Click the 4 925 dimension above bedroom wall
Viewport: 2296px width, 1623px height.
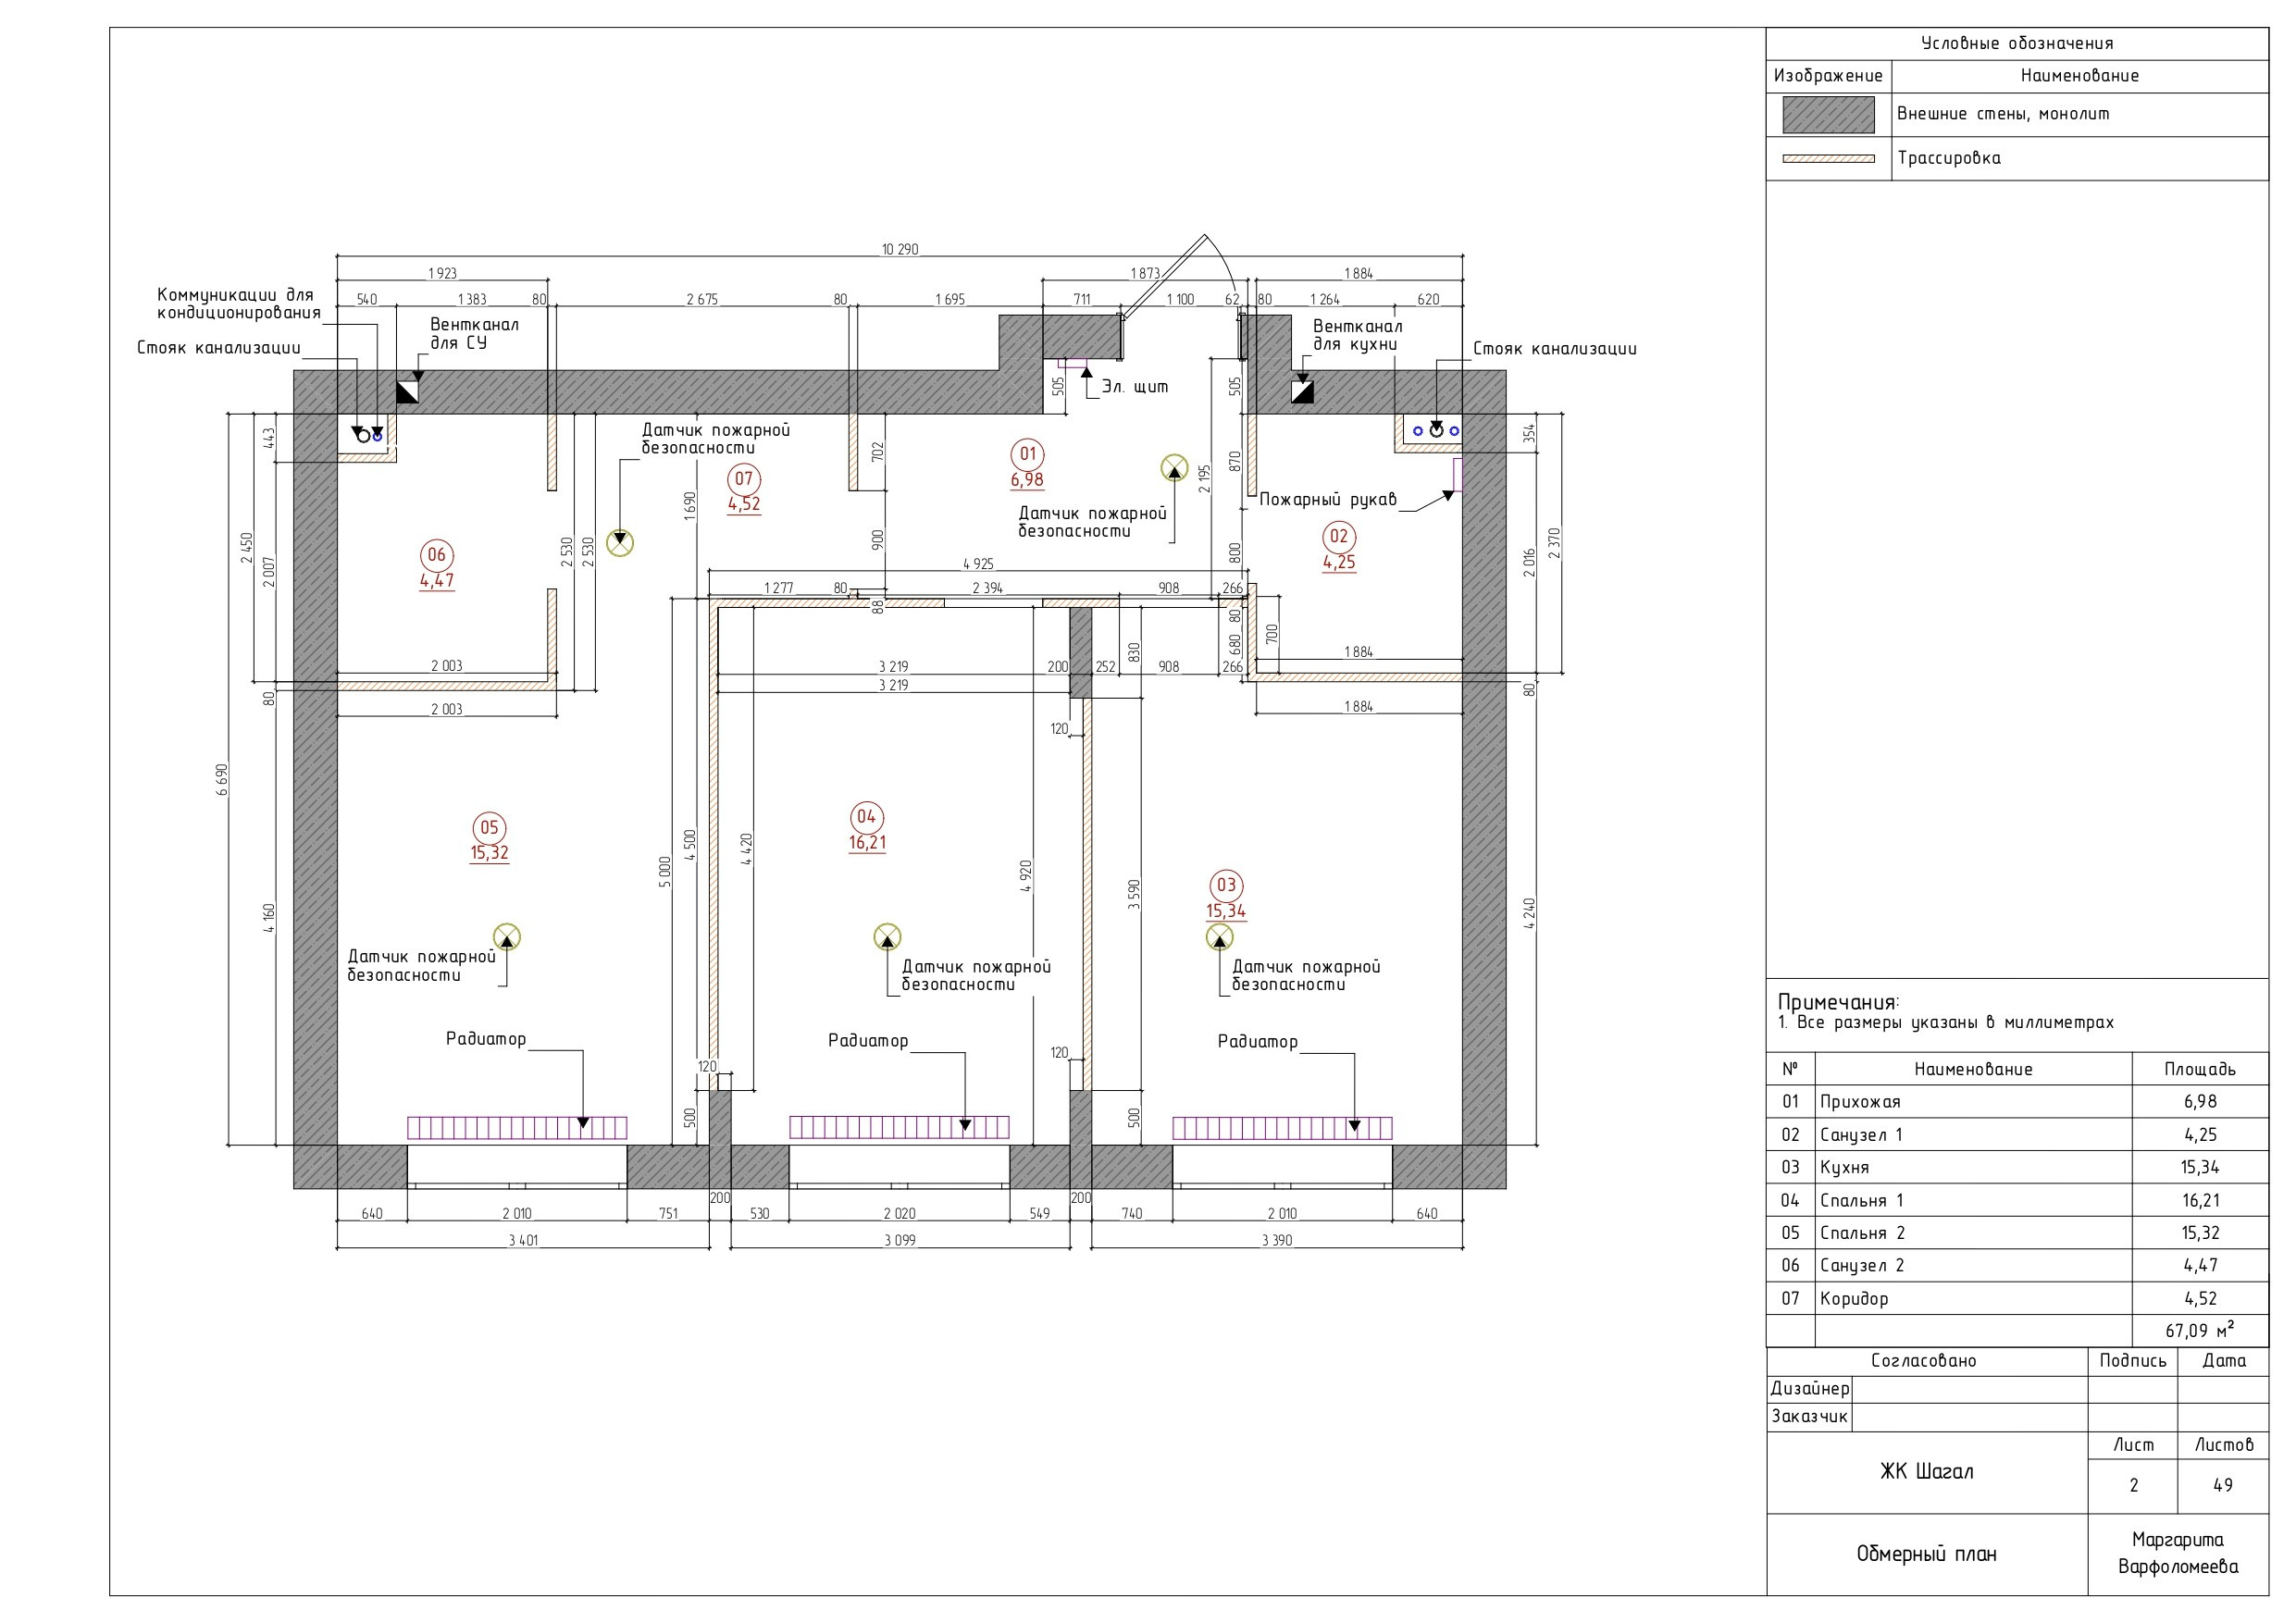pos(978,564)
